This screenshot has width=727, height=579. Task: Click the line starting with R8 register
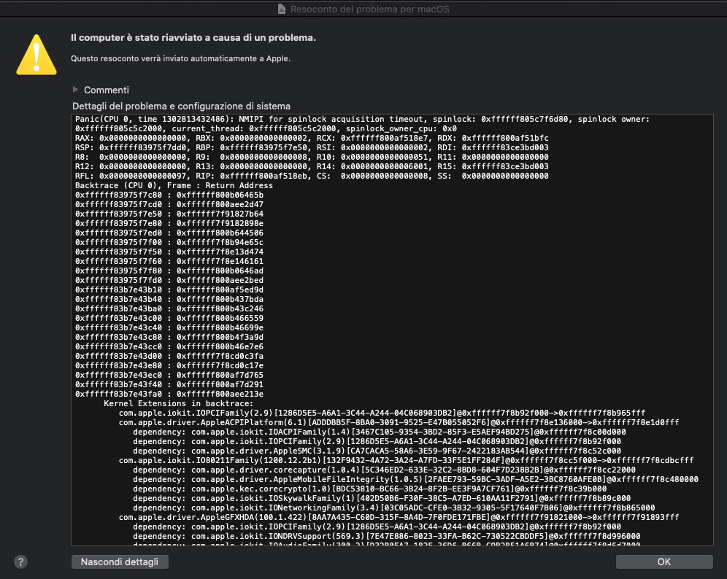312,157
